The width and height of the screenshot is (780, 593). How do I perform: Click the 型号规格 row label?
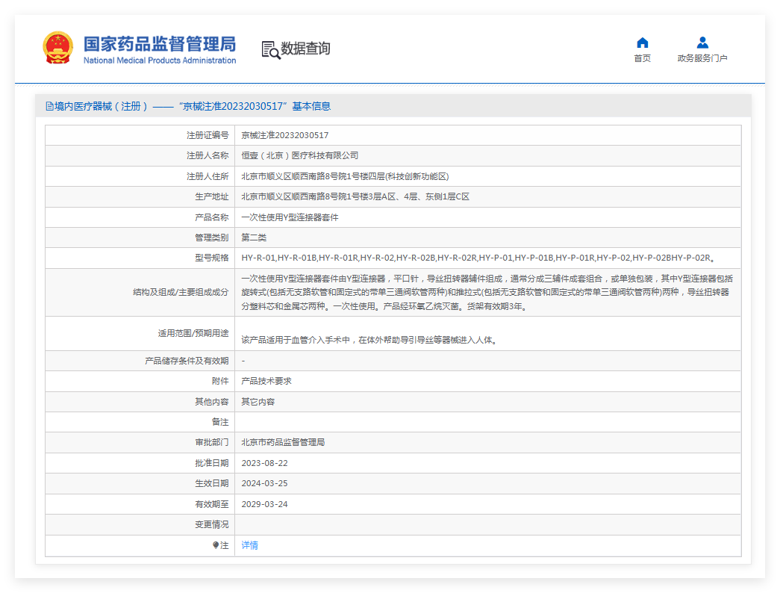pyautogui.click(x=212, y=258)
